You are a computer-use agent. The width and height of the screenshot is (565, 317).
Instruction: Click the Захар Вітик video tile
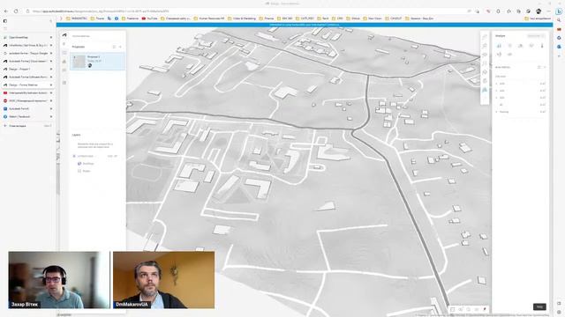pos(59,280)
